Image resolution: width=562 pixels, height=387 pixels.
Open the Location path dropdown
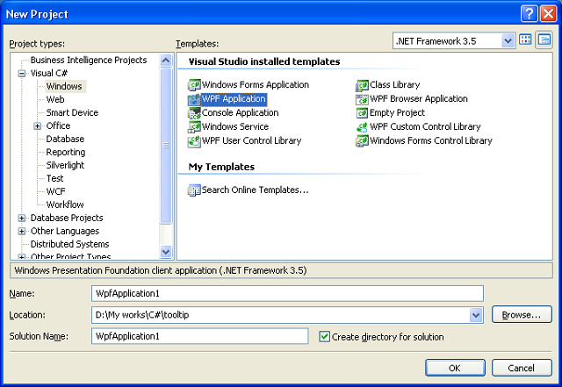[476, 315]
